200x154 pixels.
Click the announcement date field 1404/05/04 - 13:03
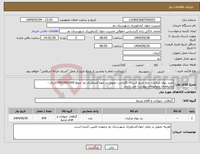tap(39, 20)
